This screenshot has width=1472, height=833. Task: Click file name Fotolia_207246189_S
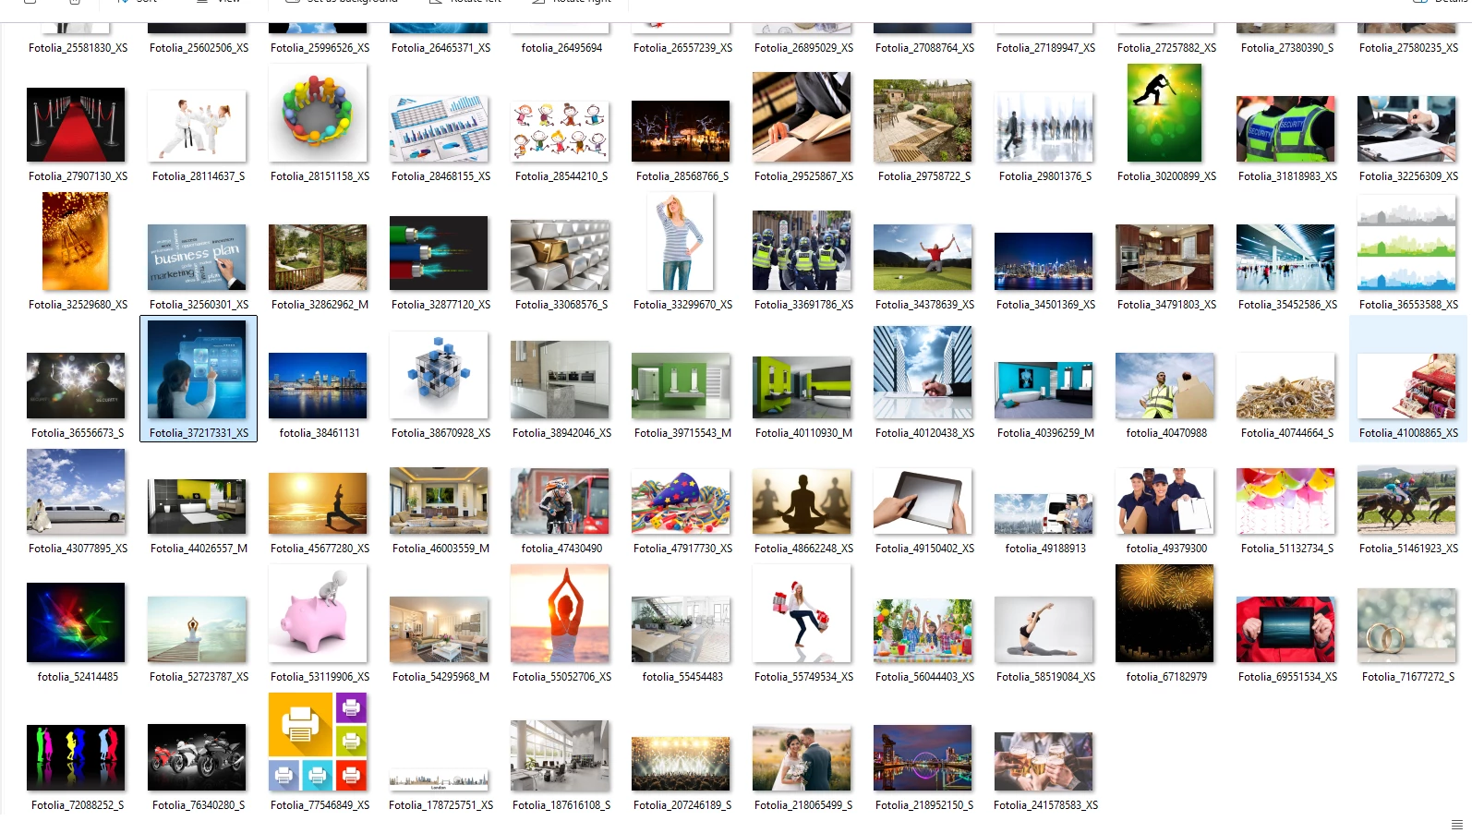point(682,804)
